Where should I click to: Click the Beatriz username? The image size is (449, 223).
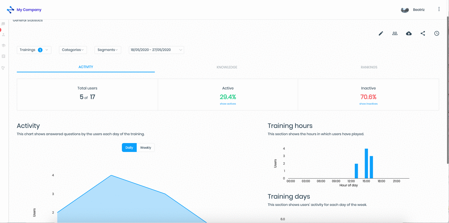tap(419, 10)
